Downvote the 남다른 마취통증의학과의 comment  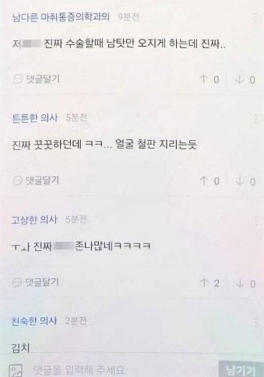(x=245, y=80)
